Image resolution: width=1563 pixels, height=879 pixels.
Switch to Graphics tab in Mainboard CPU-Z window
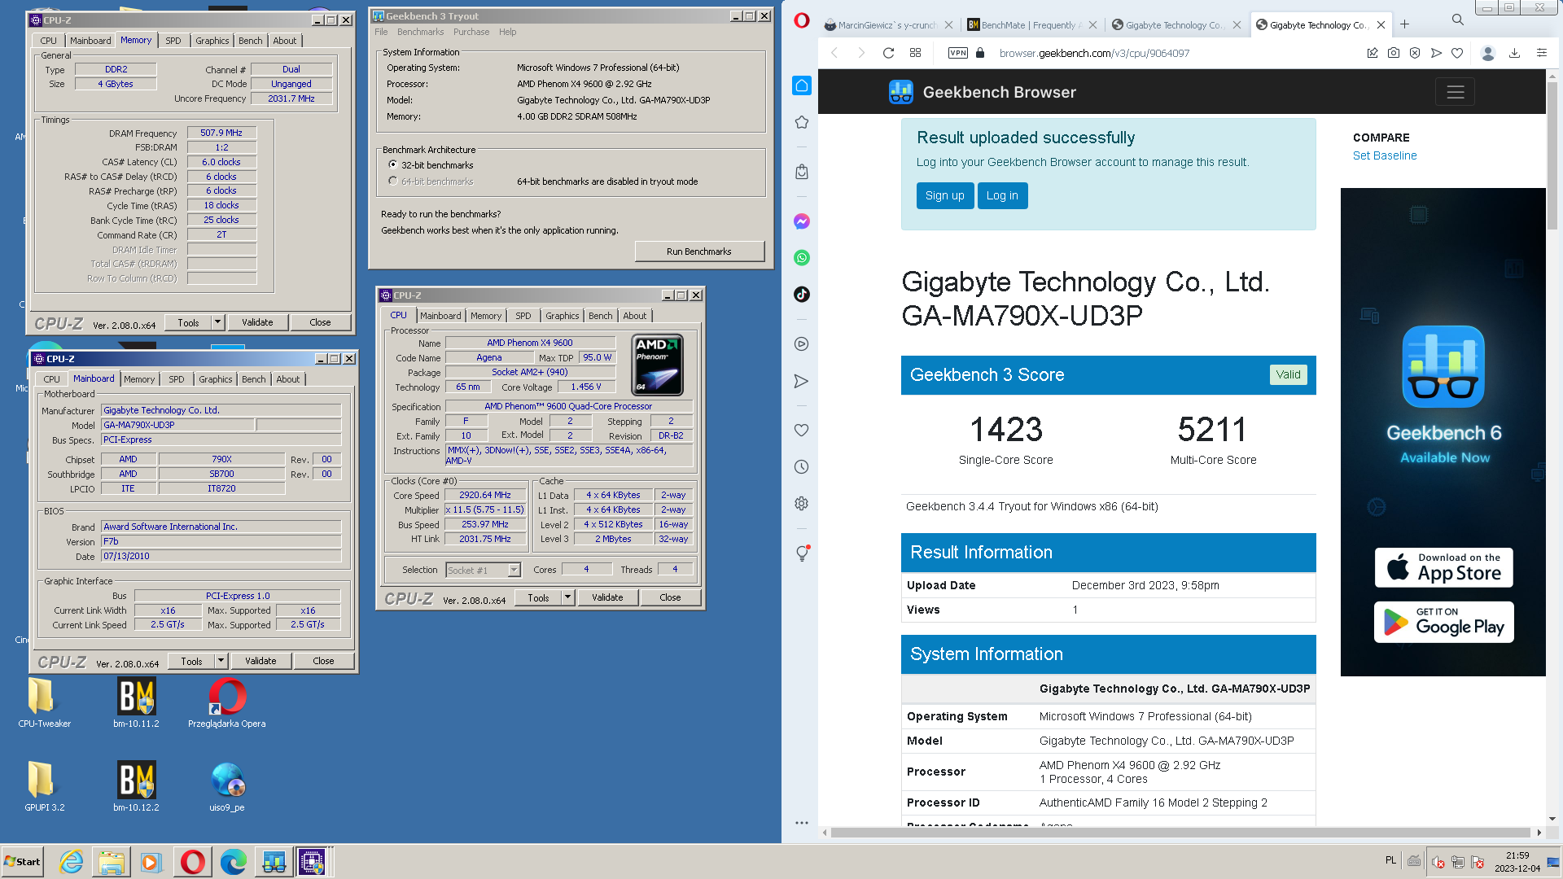click(216, 379)
